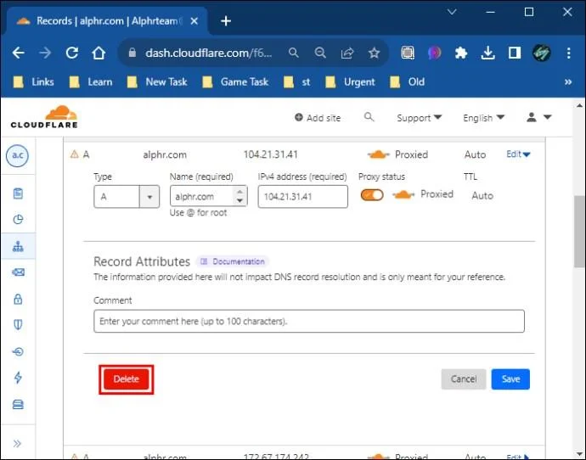
Task: Show more bookmarks with double chevron
Action: pyautogui.click(x=568, y=81)
